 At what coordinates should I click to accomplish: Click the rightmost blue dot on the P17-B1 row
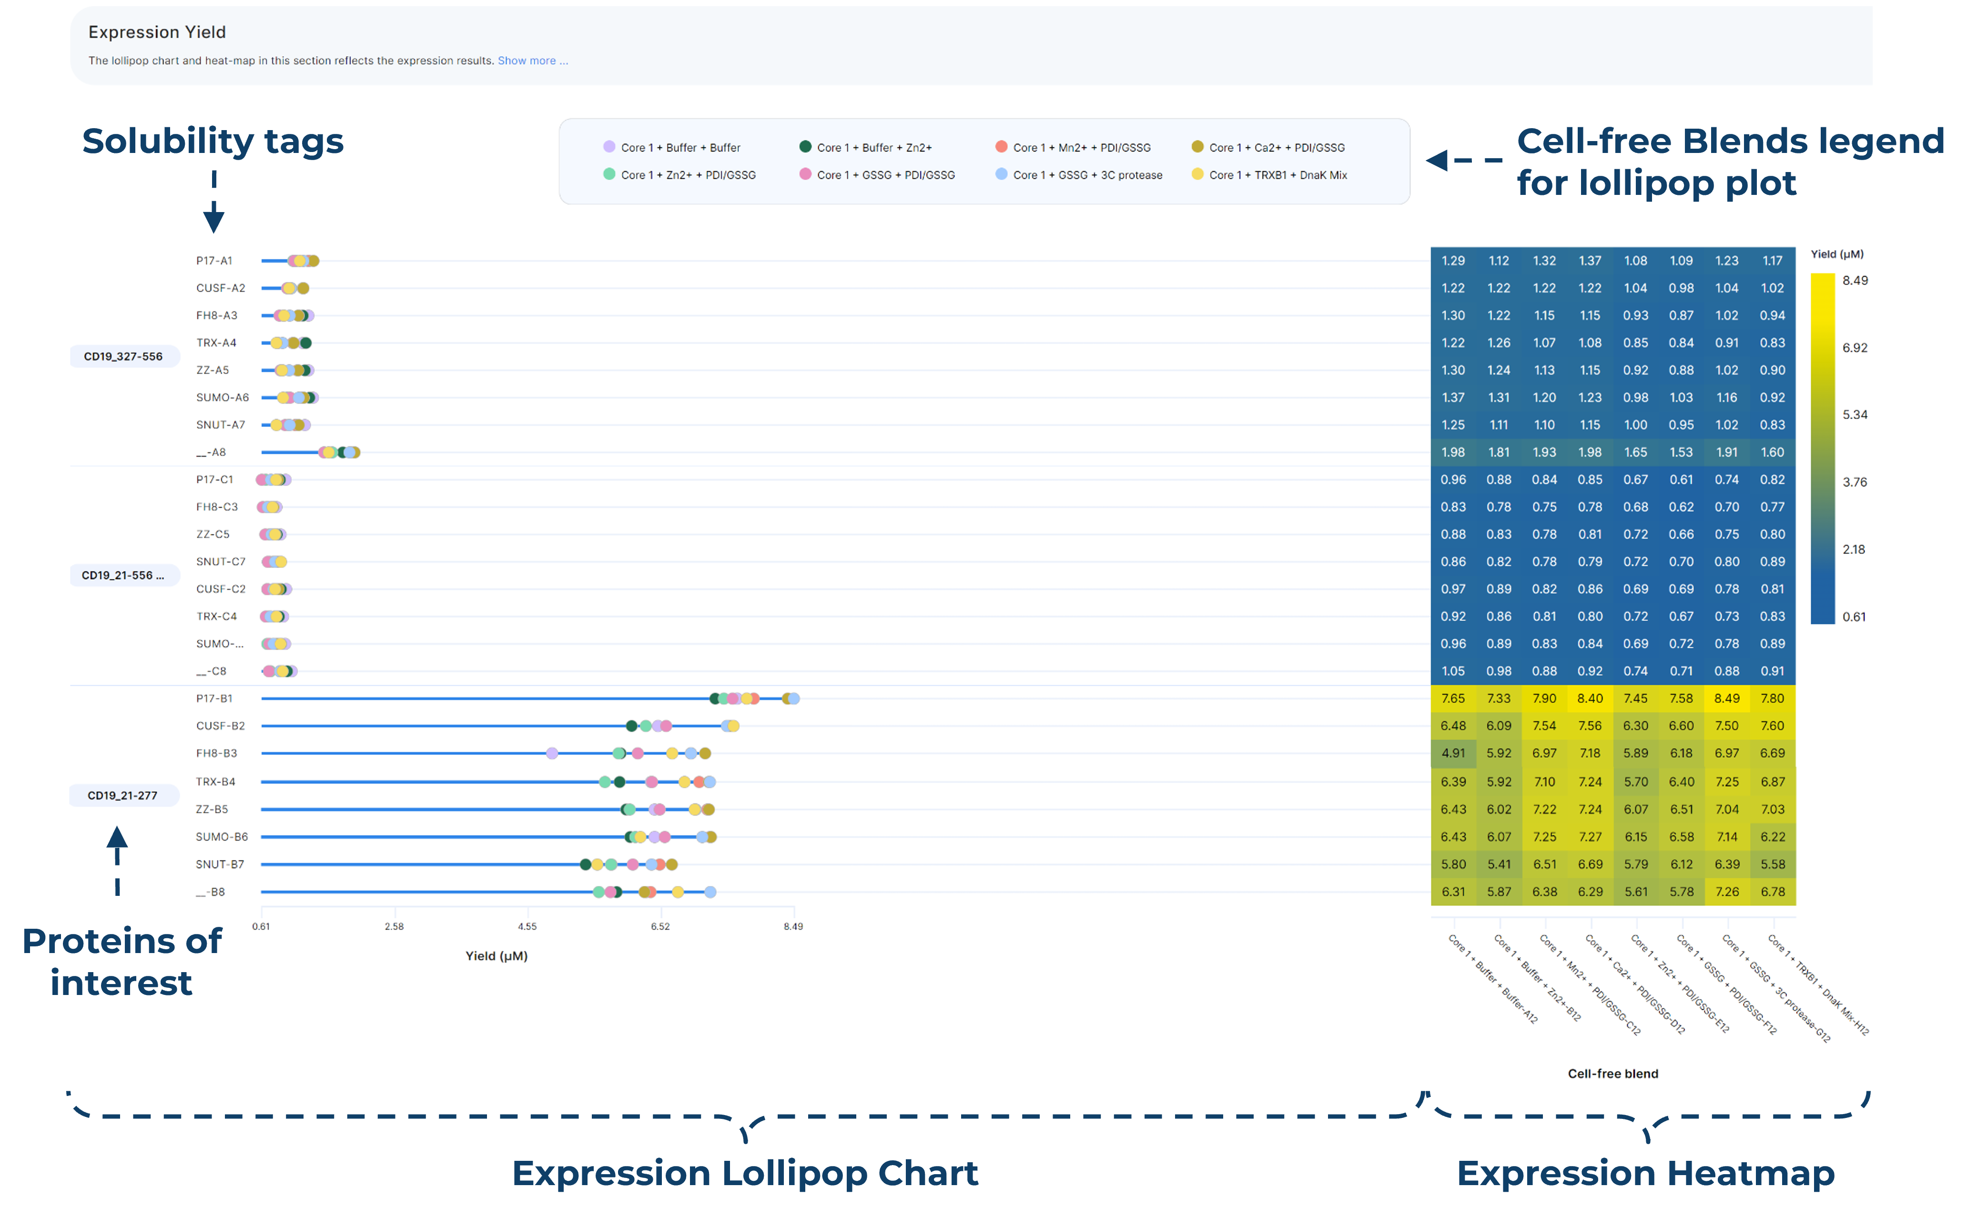click(x=794, y=699)
